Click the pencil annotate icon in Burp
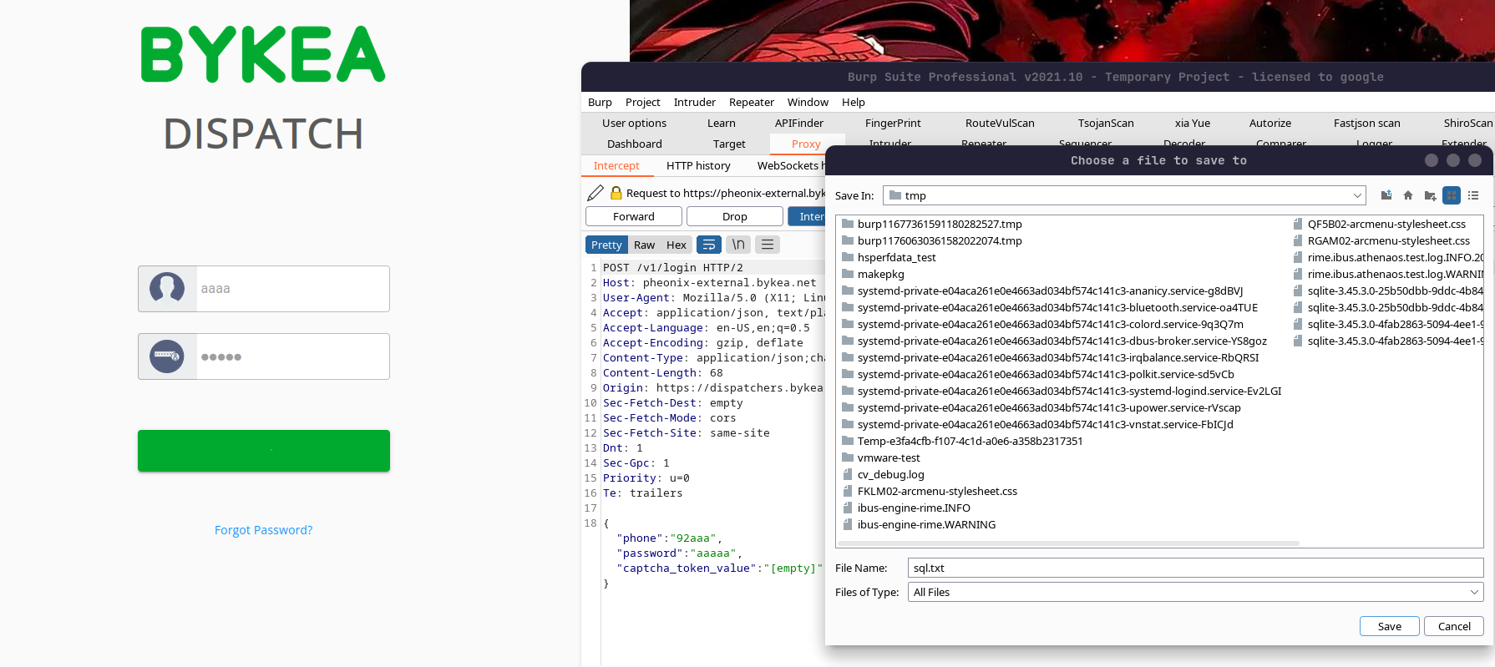The width and height of the screenshot is (1495, 667). tap(595, 193)
